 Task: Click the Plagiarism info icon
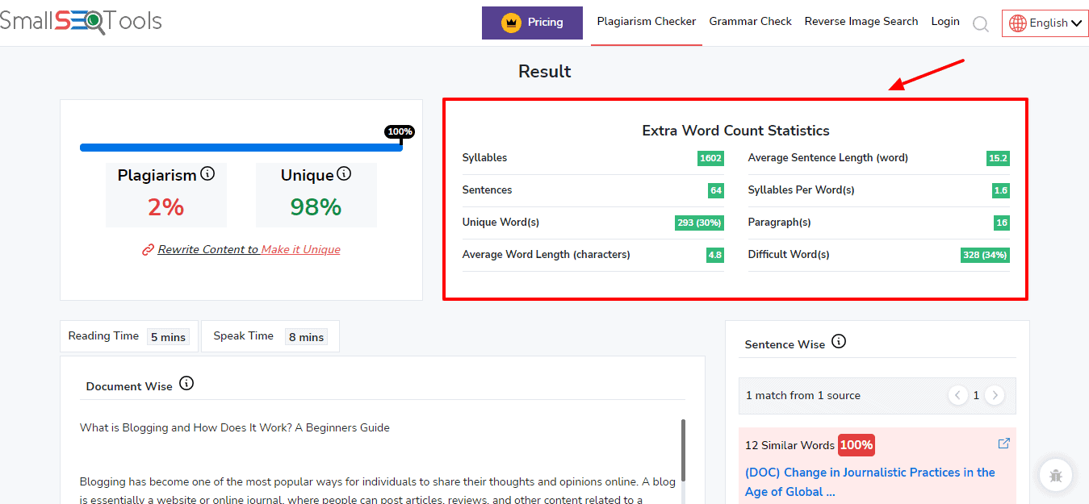tap(207, 174)
